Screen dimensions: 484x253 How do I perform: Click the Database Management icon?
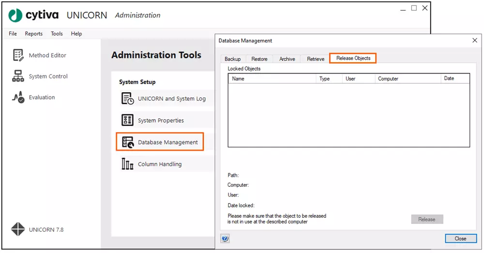click(x=127, y=142)
